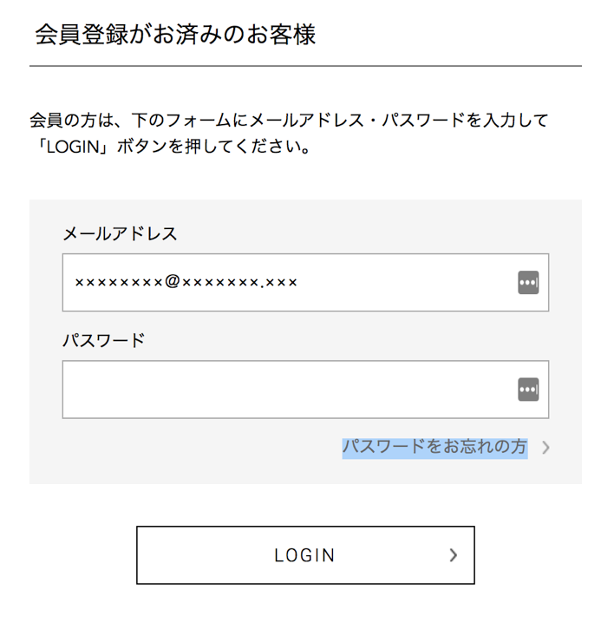This screenshot has width=614, height=629.
Task: Click the left edge of the パスワード box
Action: 65,390
